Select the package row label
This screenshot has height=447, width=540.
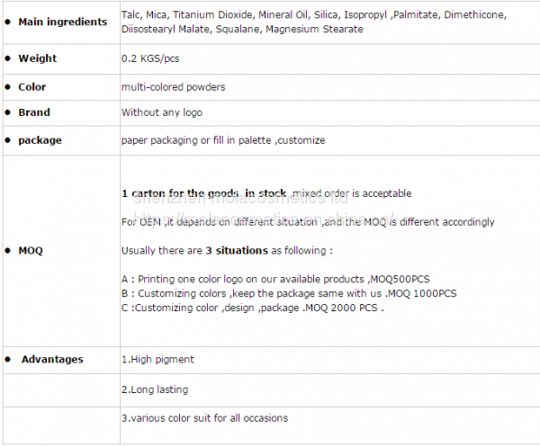(x=40, y=140)
